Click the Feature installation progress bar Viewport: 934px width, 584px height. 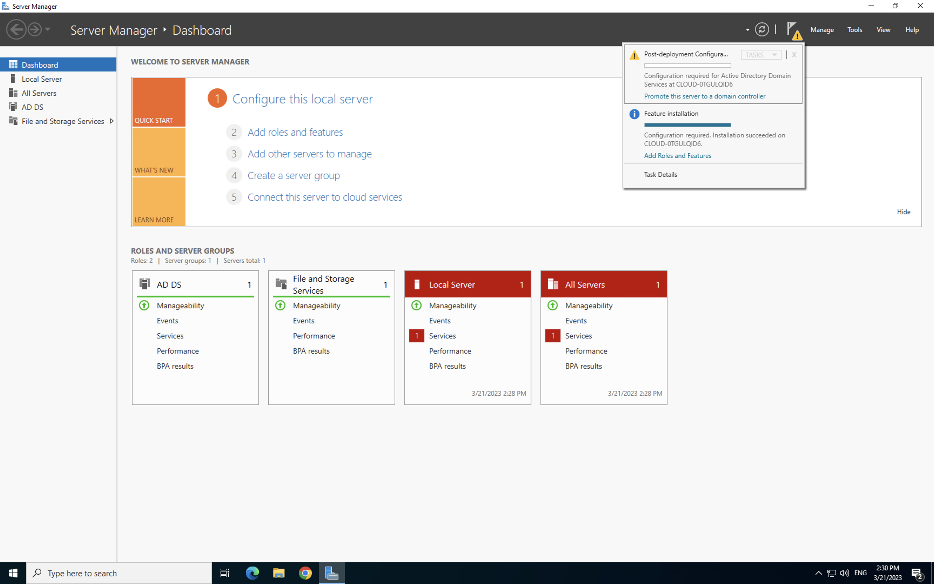[x=687, y=125]
